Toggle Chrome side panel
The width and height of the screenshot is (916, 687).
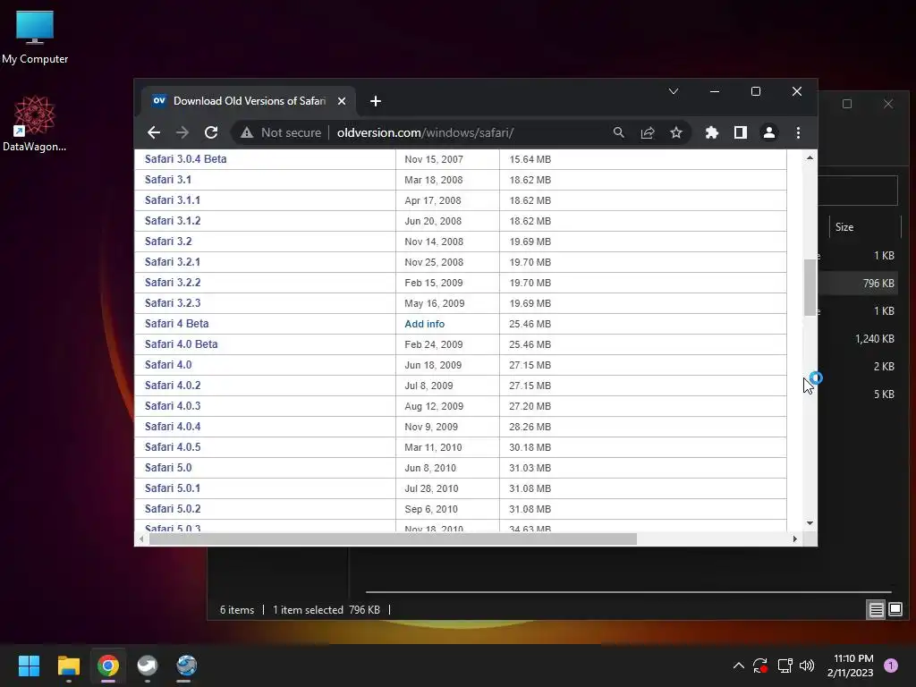coord(740,132)
